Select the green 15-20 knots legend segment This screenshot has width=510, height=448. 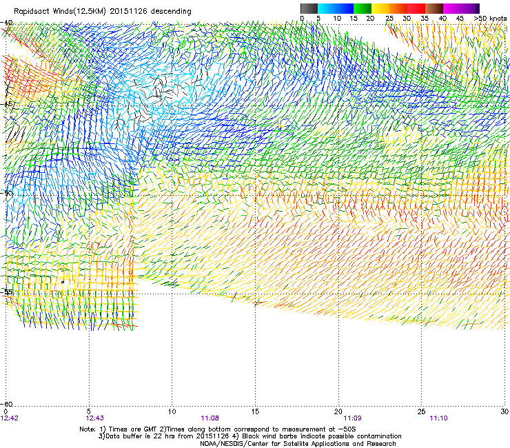[x=363, y=8]
